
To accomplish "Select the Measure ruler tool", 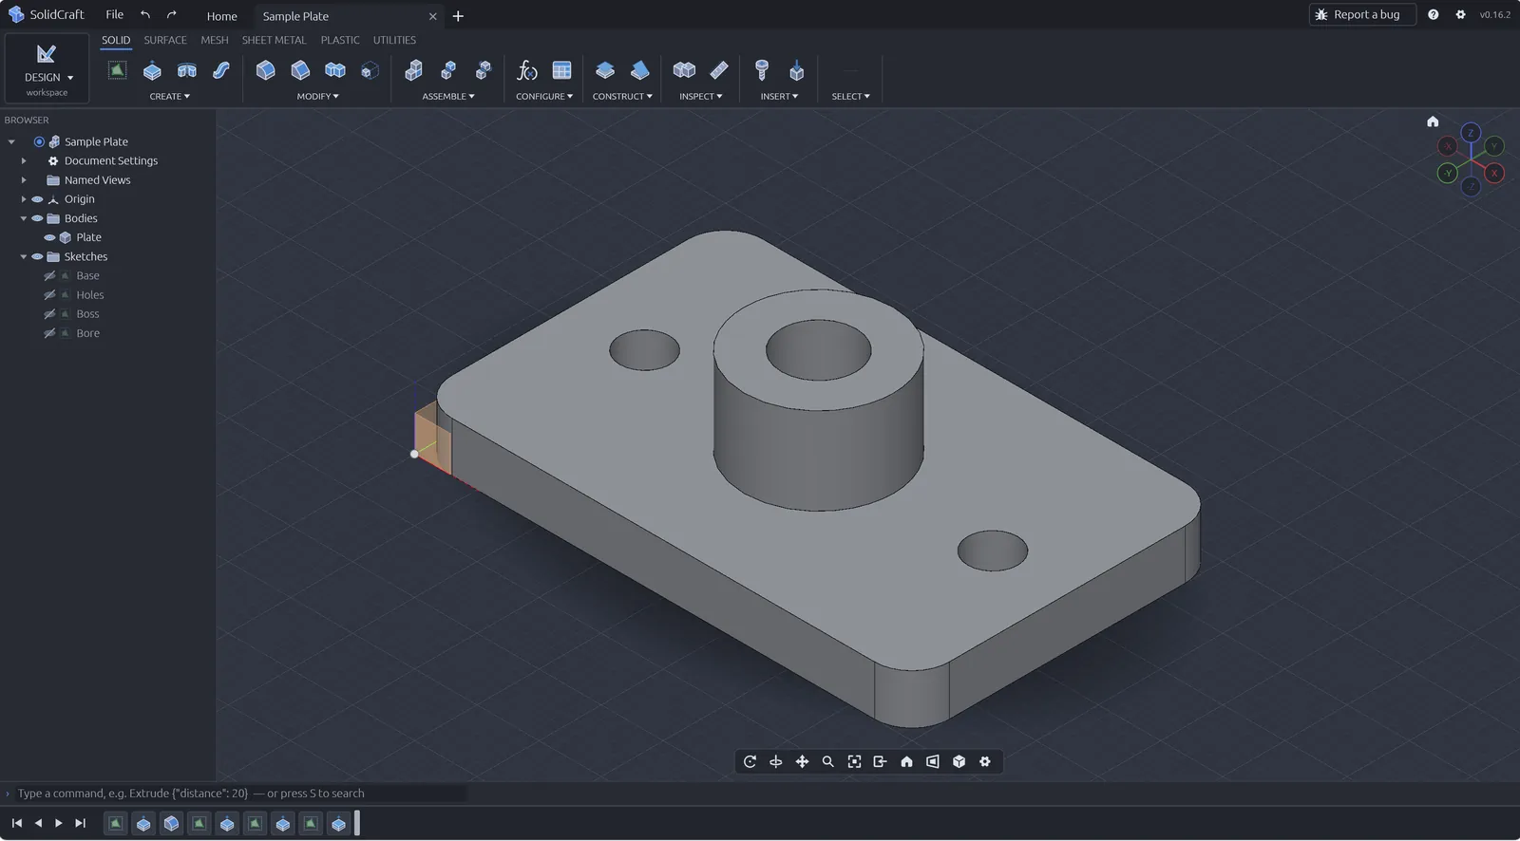I will 719,70.
